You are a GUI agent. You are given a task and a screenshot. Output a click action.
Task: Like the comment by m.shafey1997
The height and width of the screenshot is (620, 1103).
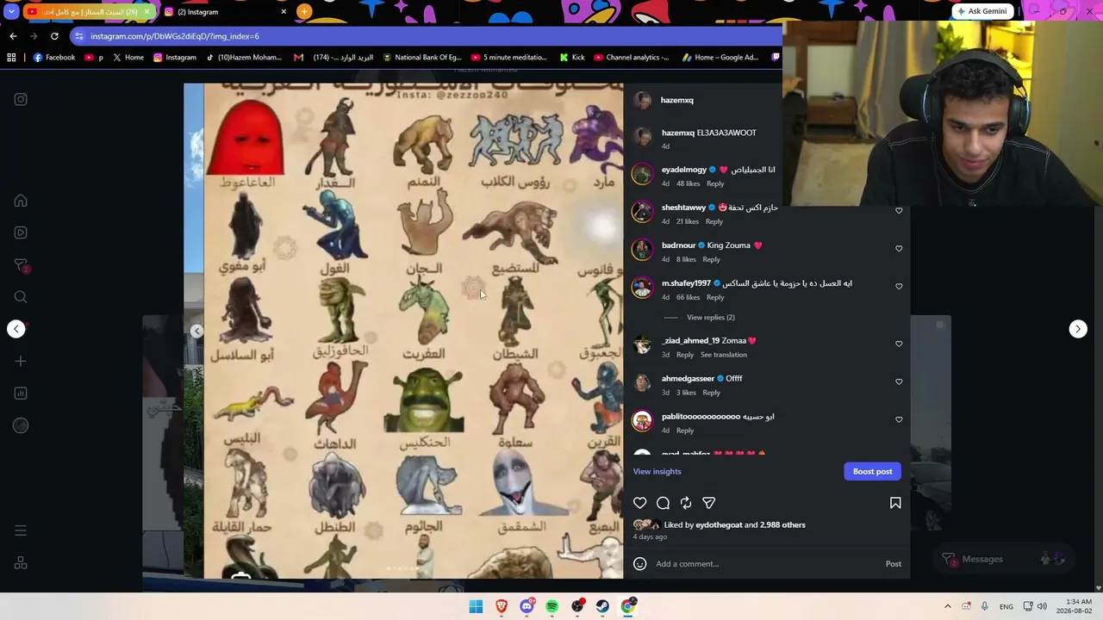tap(899, 287)
